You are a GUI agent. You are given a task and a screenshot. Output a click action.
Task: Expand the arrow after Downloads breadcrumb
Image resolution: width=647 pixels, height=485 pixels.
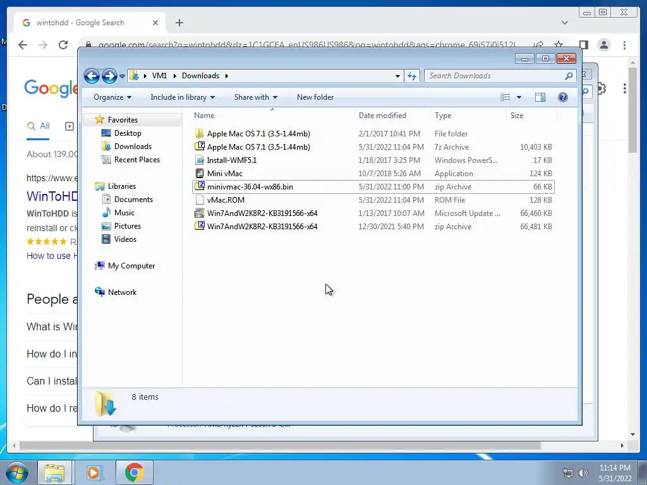227,76
